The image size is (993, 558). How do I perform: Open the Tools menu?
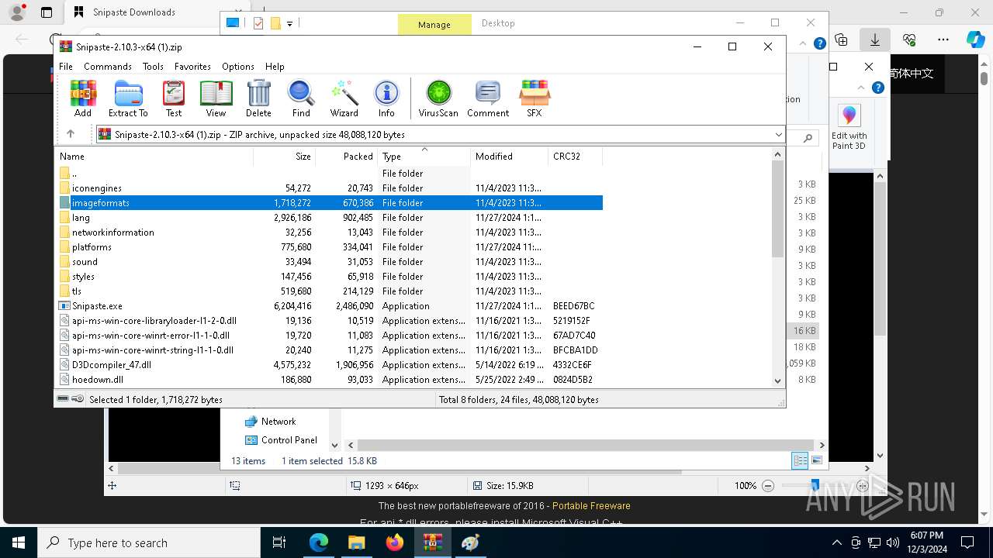point(153,67)
